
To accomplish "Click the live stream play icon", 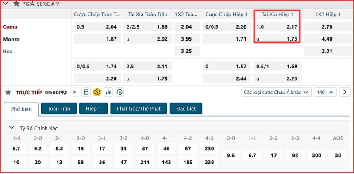I will click(x=75, y=92).
